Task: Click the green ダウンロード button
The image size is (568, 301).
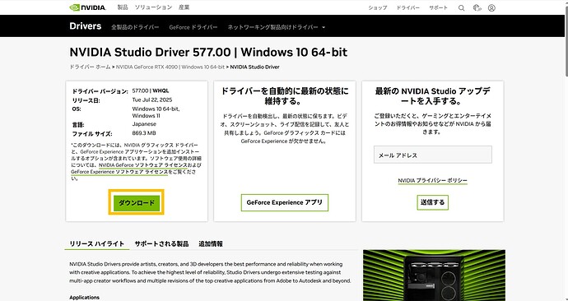Action: (x=136, y=202)
